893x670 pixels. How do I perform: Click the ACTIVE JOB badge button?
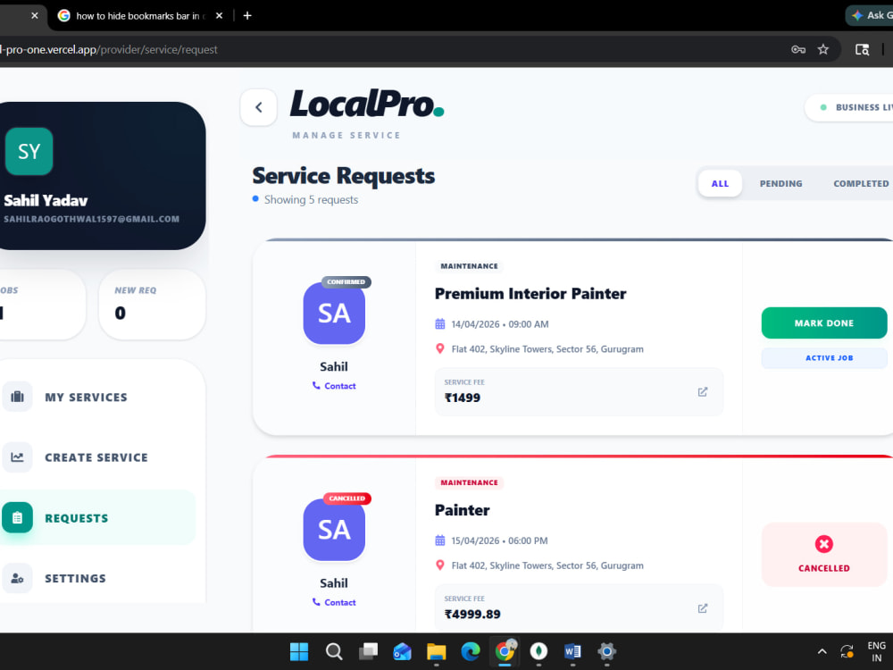[824, 358]
